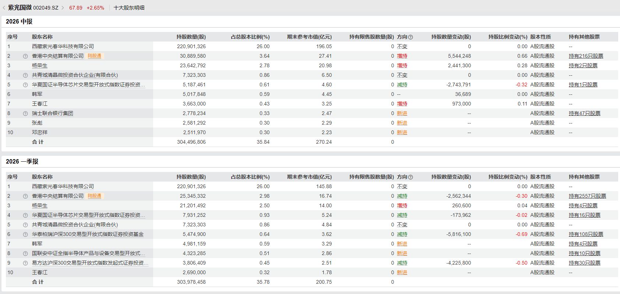620x294 pixels.
Task: Click the info icon beside 华夏国证半导体芯片 in 2026 一季报
Action: point(25,215)
